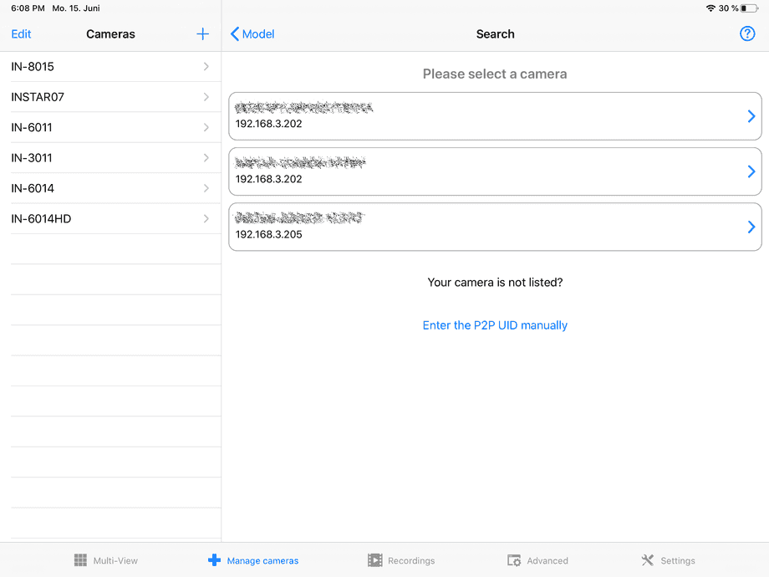The image size is (769, 577).
Task: Add a new camera with the plus icon
Action: point(202,34)
